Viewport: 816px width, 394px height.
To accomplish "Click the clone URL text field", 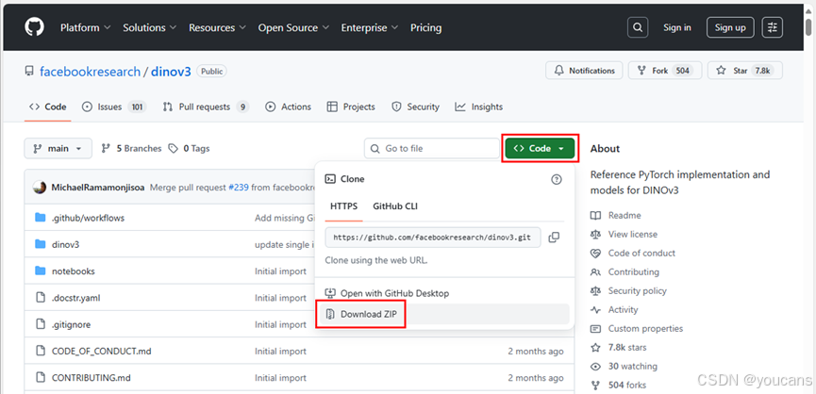I will point(432,237).
